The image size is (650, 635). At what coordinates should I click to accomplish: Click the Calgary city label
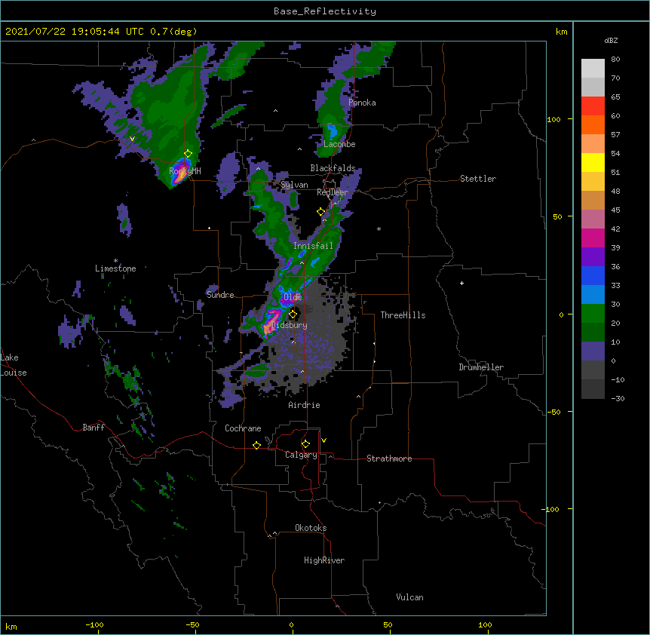coord(301,455)
